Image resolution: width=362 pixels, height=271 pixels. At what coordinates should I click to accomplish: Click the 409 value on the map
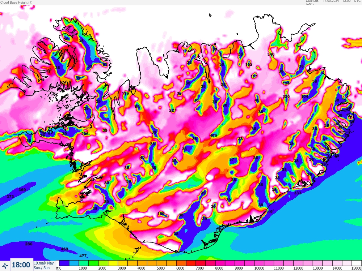pyautogui.click(x=213, y=135)
